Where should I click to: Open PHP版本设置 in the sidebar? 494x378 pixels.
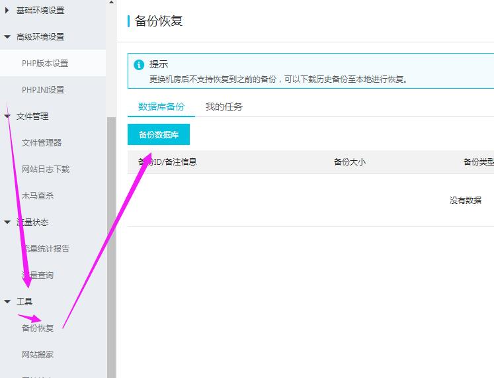click(x=45, y=64)
